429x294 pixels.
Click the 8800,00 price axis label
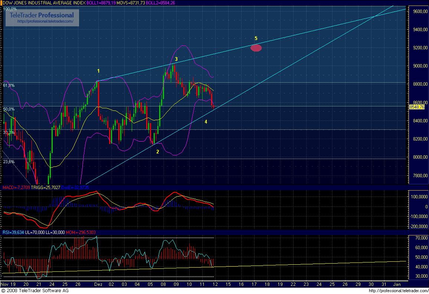click(x=420, y=84)
